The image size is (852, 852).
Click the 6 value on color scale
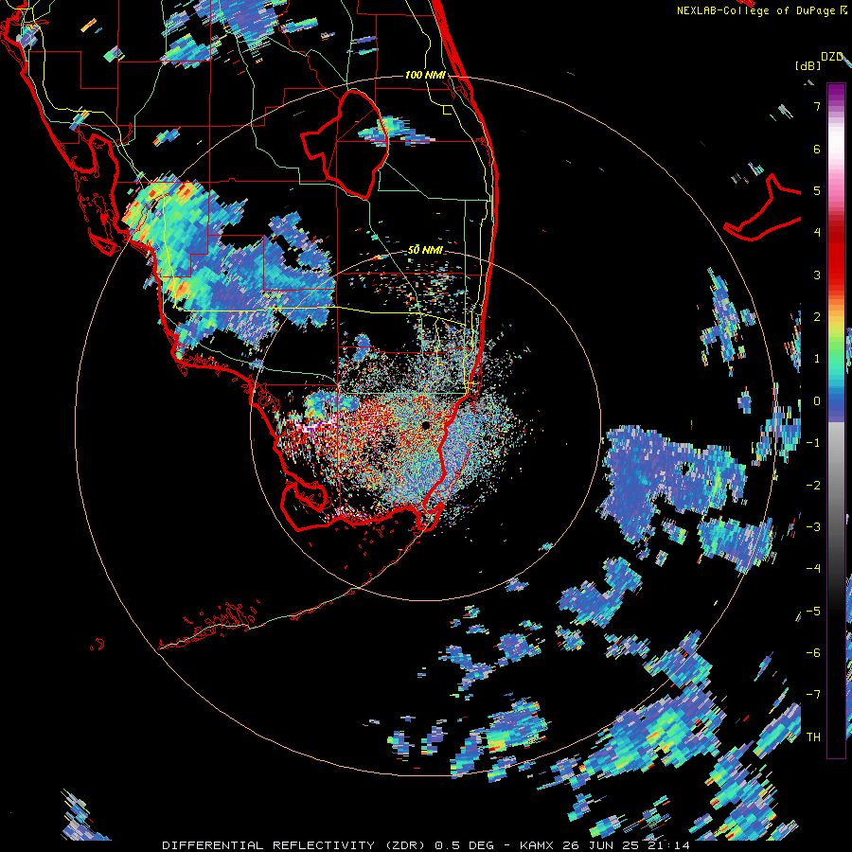coord(817,149)
